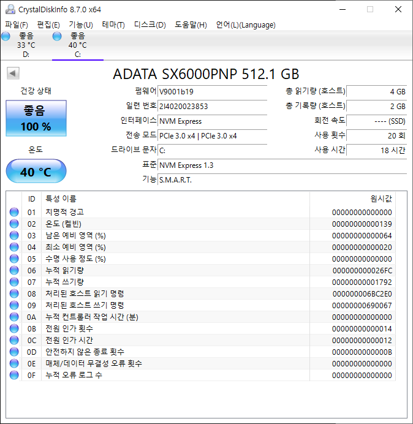Click the drive letter field C:
The width and height of the screenshot is (413, 424).
(x=212, y=150)
